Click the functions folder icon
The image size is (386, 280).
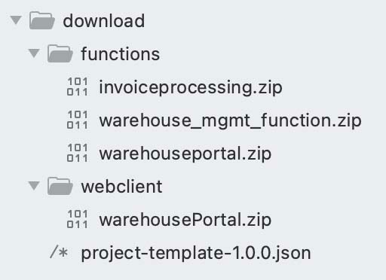coord(60,53)
